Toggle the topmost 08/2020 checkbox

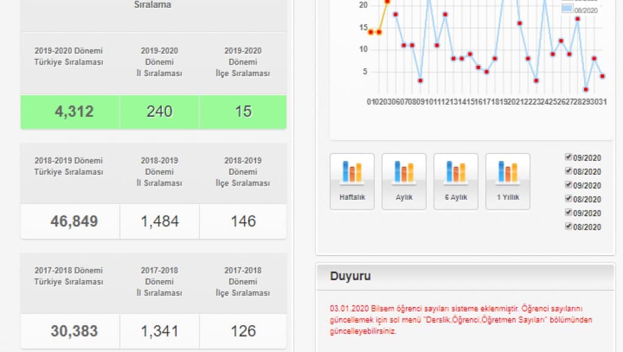click(569, 171)
